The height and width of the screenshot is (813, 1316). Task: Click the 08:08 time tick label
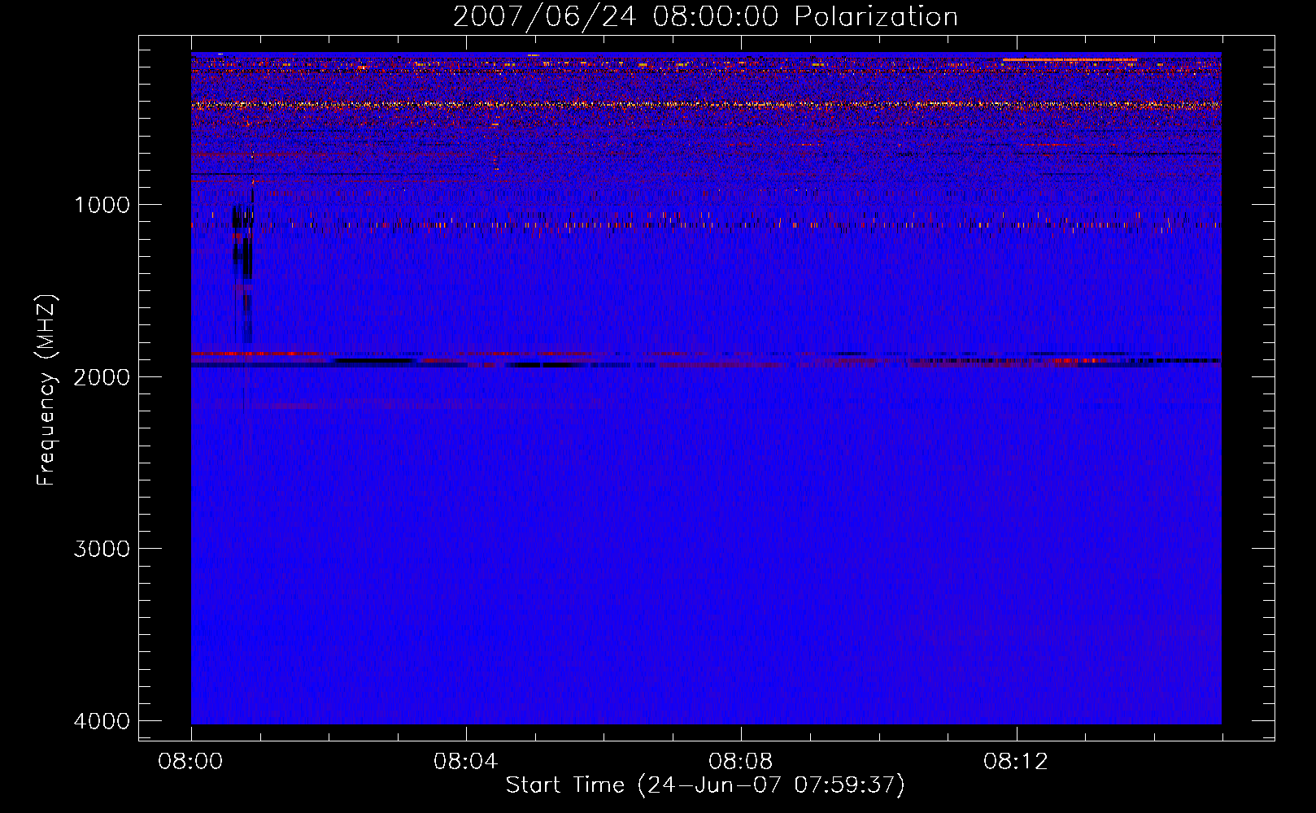click(740, 762)
